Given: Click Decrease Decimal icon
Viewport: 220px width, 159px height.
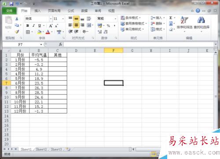Looking at the screenshot, I should click(x=106, y=32).
